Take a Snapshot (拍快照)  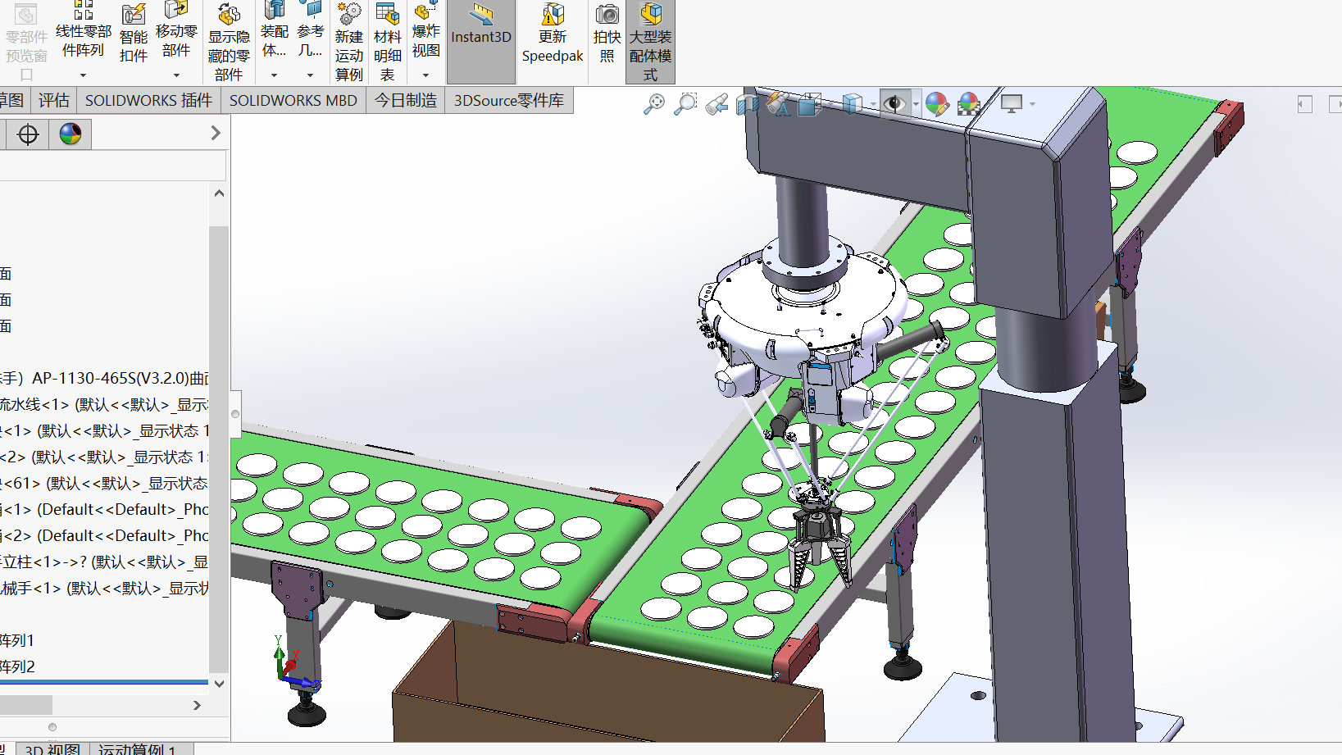[607, 34]
